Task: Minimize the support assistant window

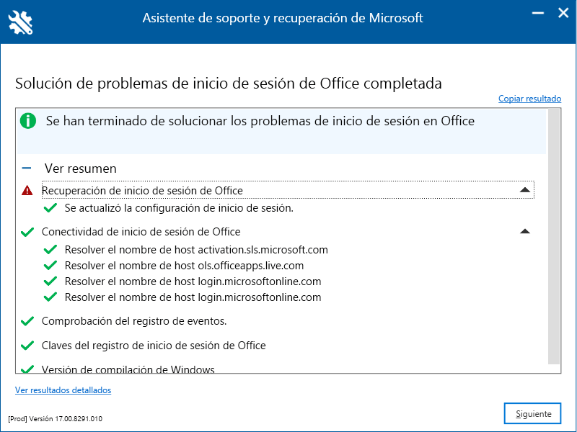Action: point(537,14)
